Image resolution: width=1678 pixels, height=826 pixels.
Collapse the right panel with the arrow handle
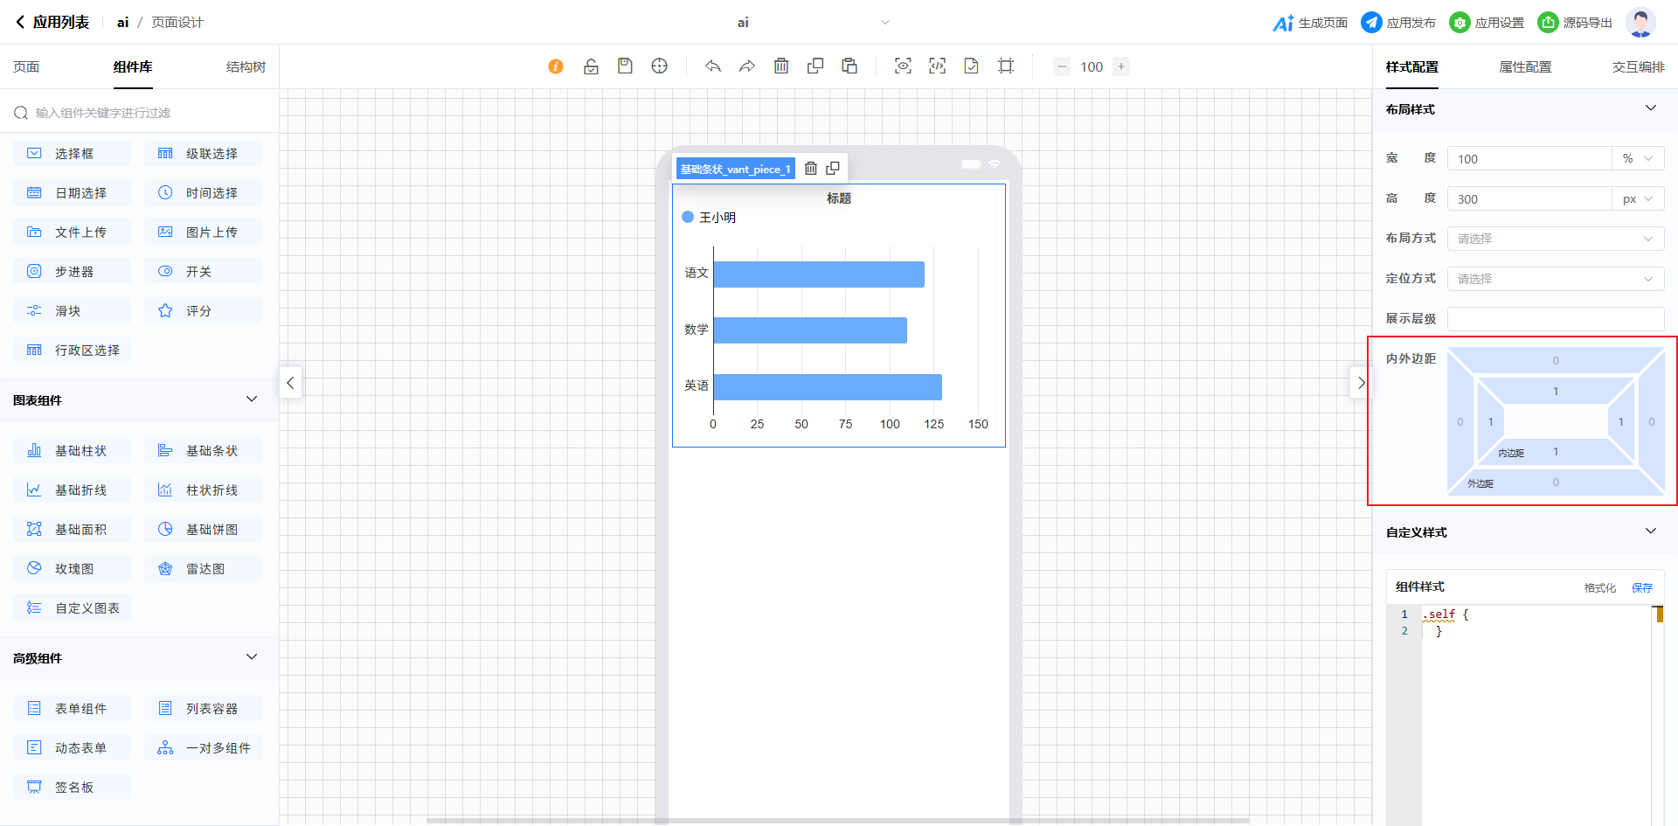(1361, 383)
